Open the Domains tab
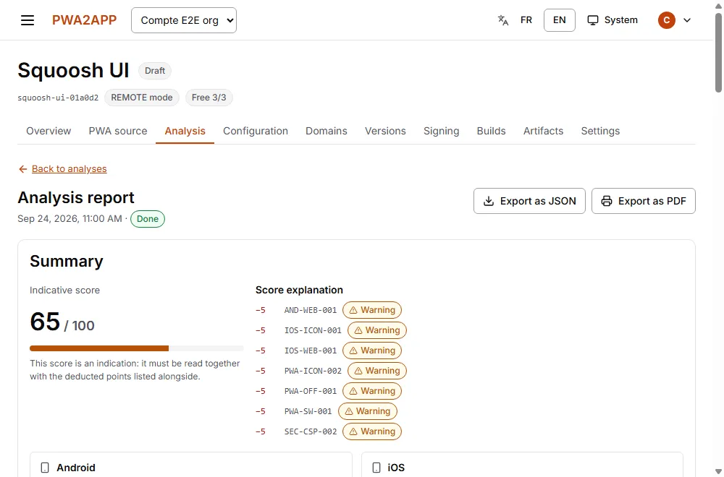Image resolution: width=724 pixels, height=477 pixels. coord(327,131)
